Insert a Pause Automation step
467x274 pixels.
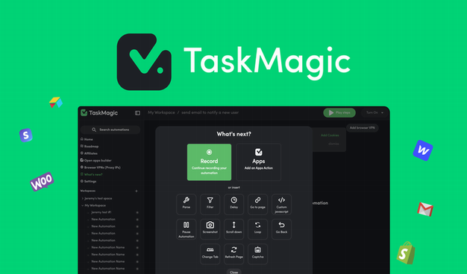[x=187, y=229]
